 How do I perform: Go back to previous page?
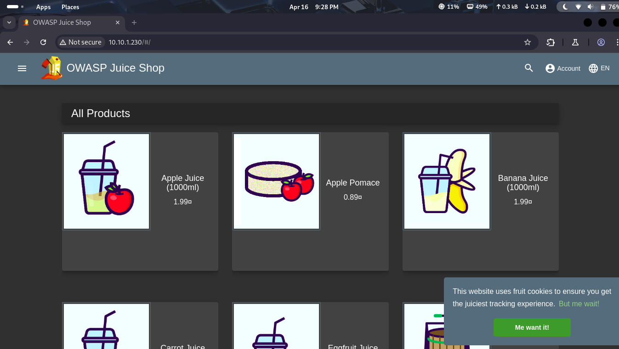11,42
